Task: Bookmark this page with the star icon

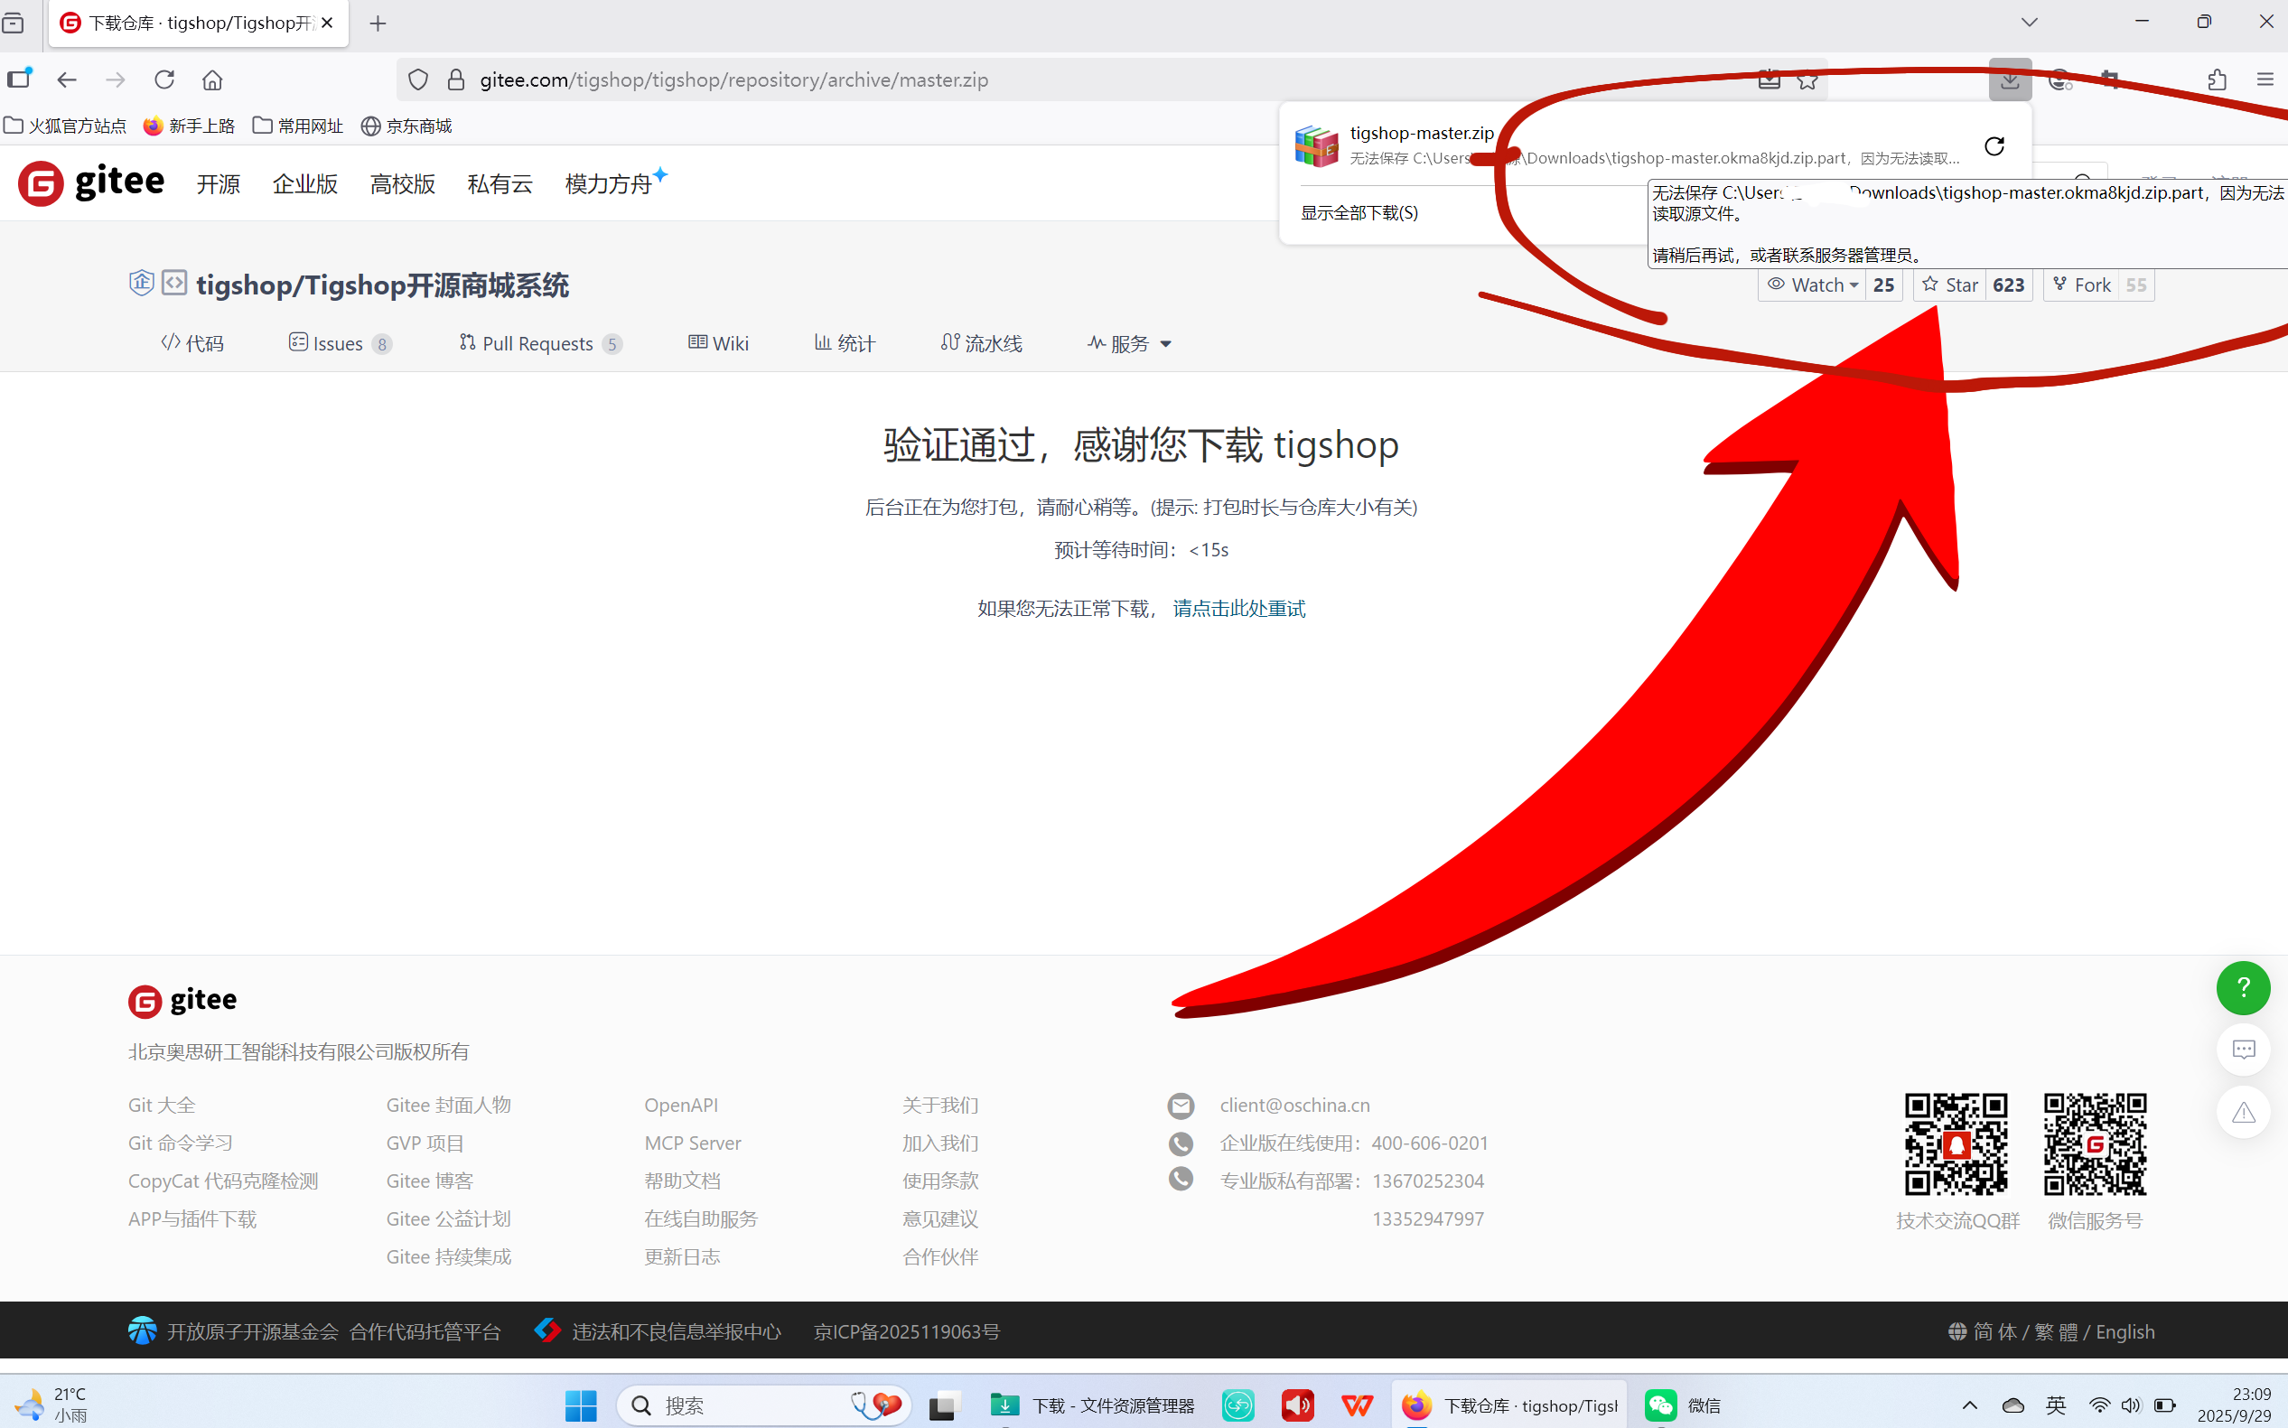Action: point(1807,80)
